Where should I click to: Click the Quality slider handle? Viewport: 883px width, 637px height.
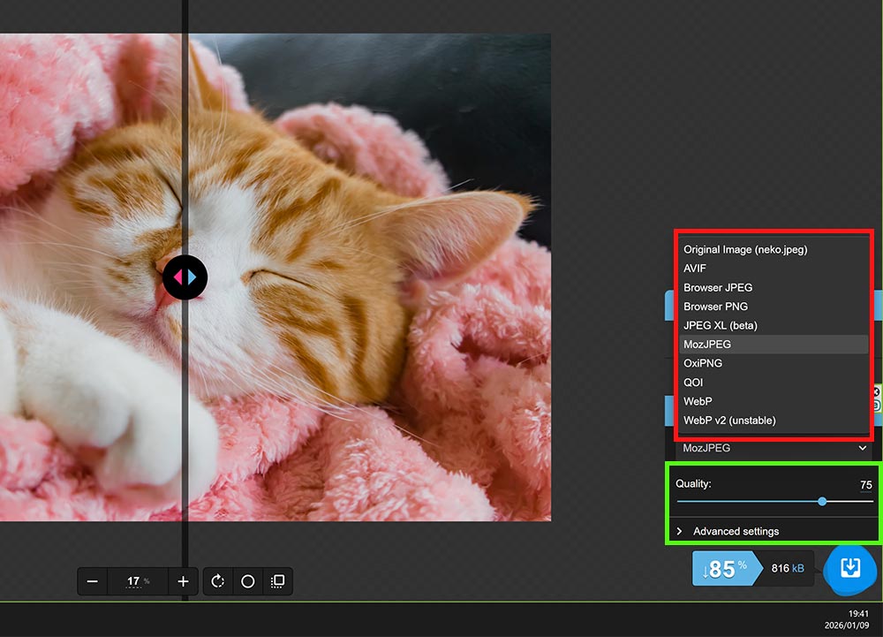[822, 501]
